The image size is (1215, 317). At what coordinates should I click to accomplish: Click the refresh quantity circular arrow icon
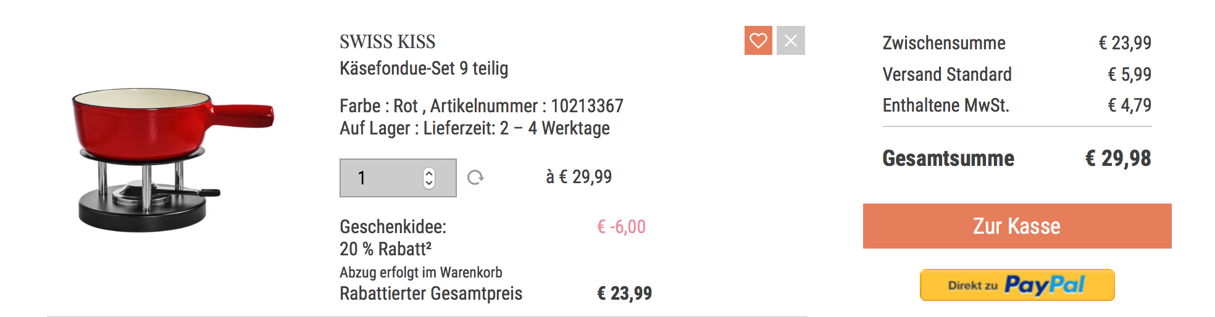point(475,178)
